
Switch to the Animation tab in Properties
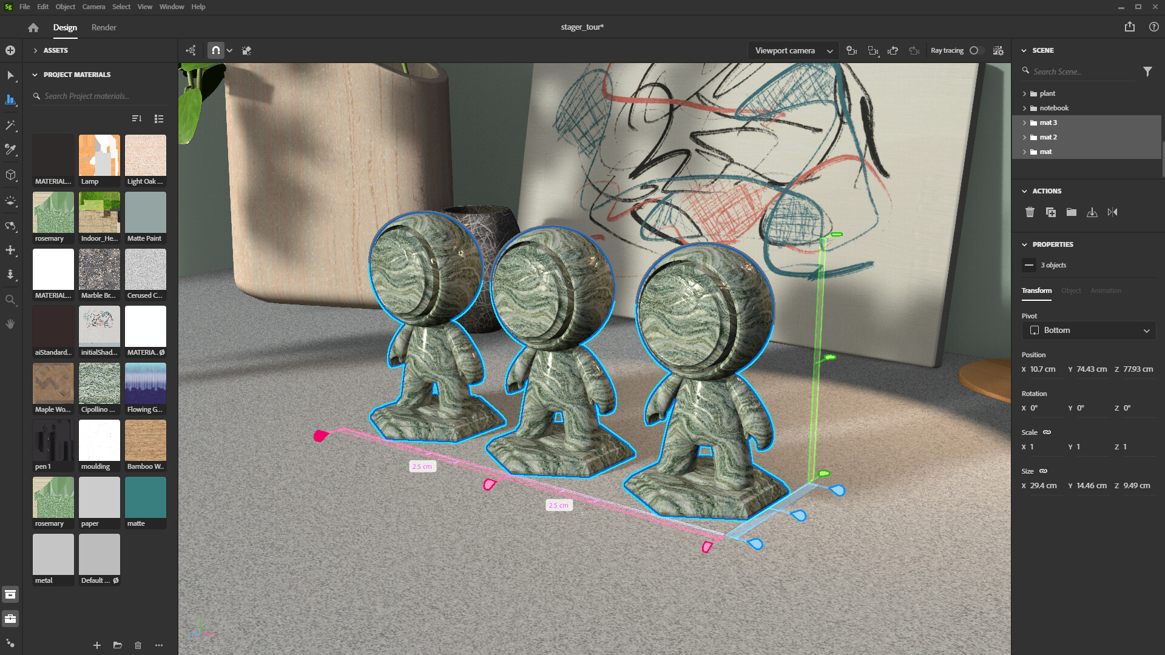tap(1106, 291)
